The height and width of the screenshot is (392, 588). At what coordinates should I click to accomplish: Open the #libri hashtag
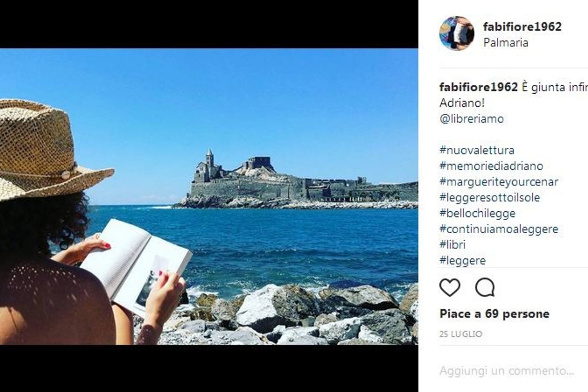(x=452, y=244)
